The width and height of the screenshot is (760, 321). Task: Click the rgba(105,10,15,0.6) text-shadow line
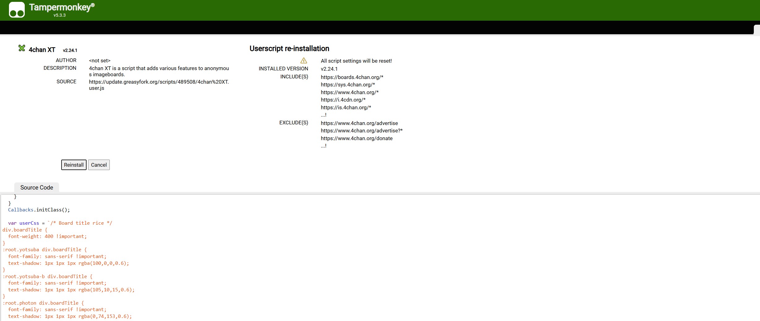pos(71,290)
